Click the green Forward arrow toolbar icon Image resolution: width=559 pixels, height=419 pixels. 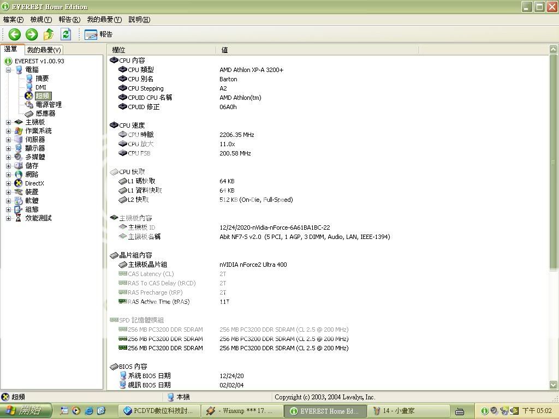pos(32,34)
